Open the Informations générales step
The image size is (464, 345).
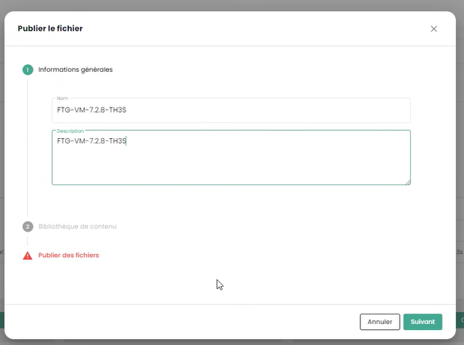pos(75,69)
